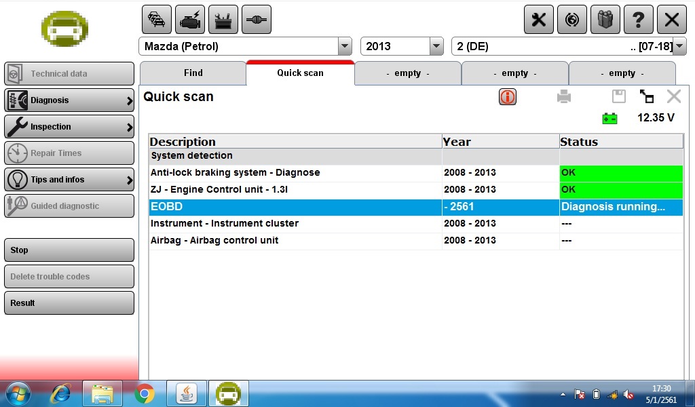Click the green car logo
Image resolution: width=695 pixels, height=407 pixels.
click(x=64, y=28)
